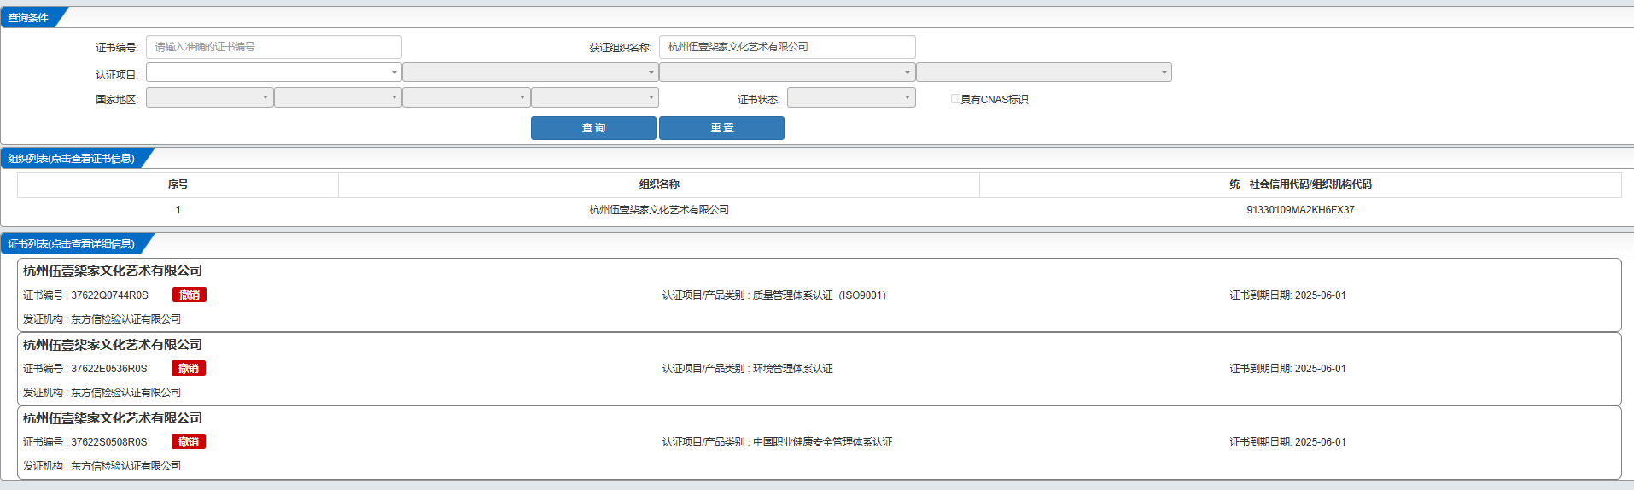Click 撤销 badge on certificate 37622Q0744R0S
The width and height of the screenshot is (1634, 490).
[190, 295]
